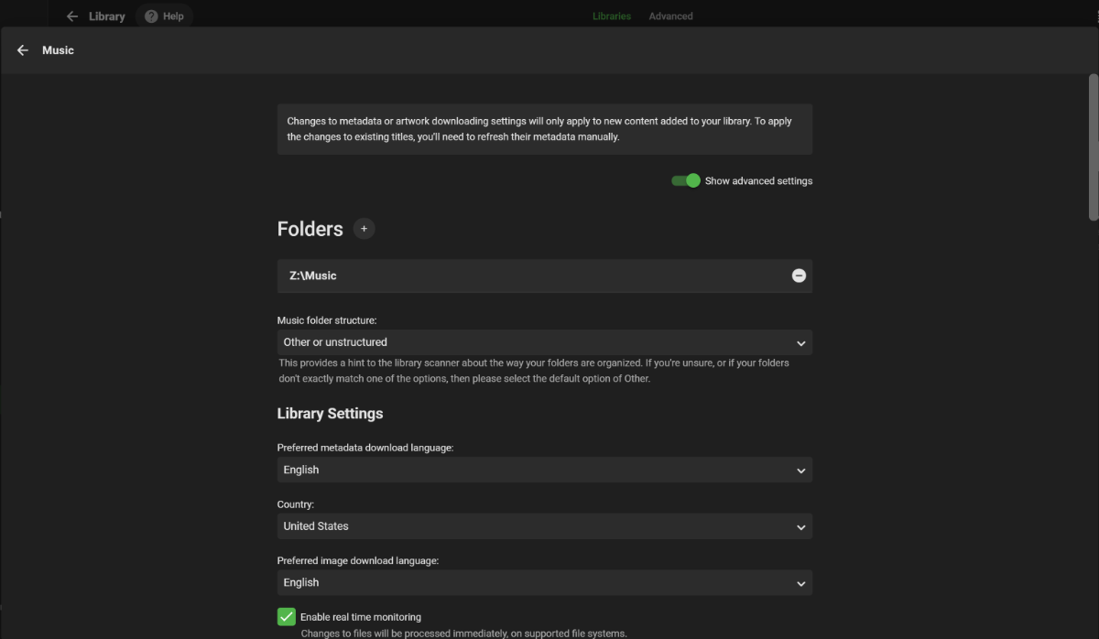Switch to the Advanced tab
The height and width of the screenshot is (639, 1099).
(670, 16)
